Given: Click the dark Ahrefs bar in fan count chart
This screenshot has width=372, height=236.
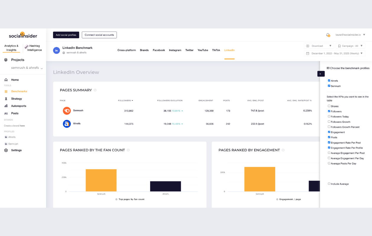Looking at the screenshot, I should (x=166, y=186).
